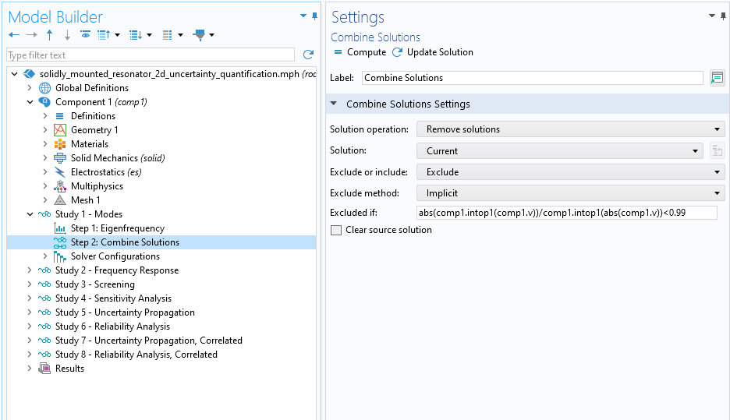
Task: Click the show/hide eye icon in toolbar
Action: tap(85, 35)
